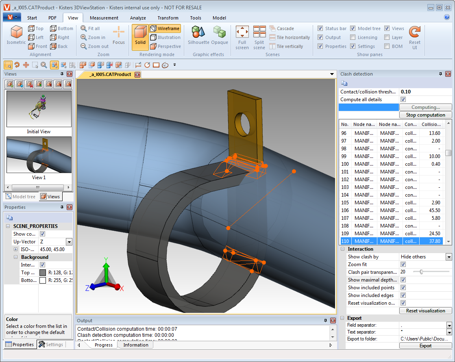455x362 pixels.
Task: Click the Zoom out tool
Action: [x=94, y=46]
